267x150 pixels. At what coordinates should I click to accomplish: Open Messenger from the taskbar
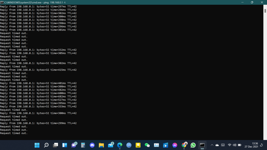tap(175, 145)
